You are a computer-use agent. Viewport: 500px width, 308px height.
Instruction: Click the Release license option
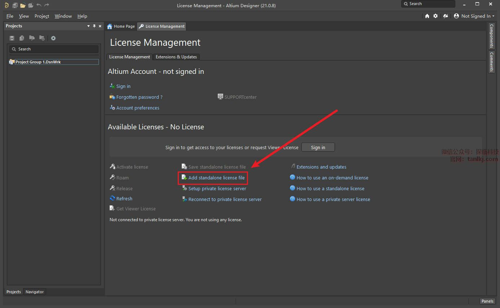tap(124, 189)
